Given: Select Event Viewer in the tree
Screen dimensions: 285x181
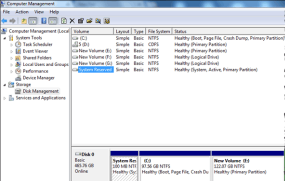Looking at the screenshot, I should [35, 51].
